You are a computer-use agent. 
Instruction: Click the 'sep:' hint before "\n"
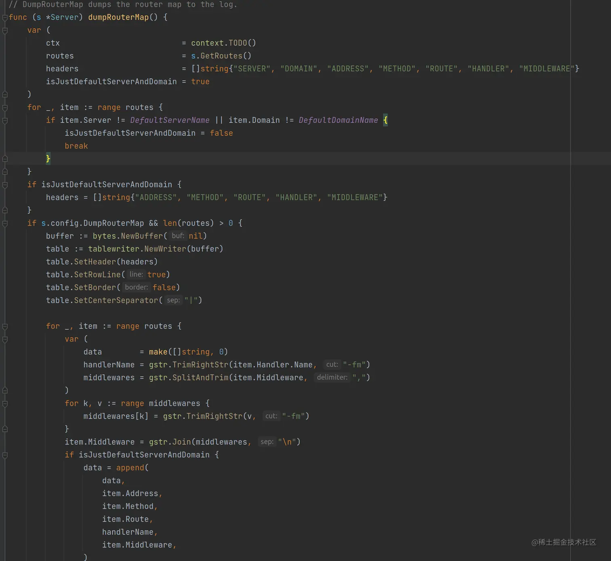(267, 442)
